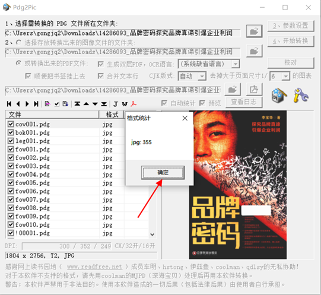
Task: Browse for source PDG folder icon
Action: coord(254,31)
